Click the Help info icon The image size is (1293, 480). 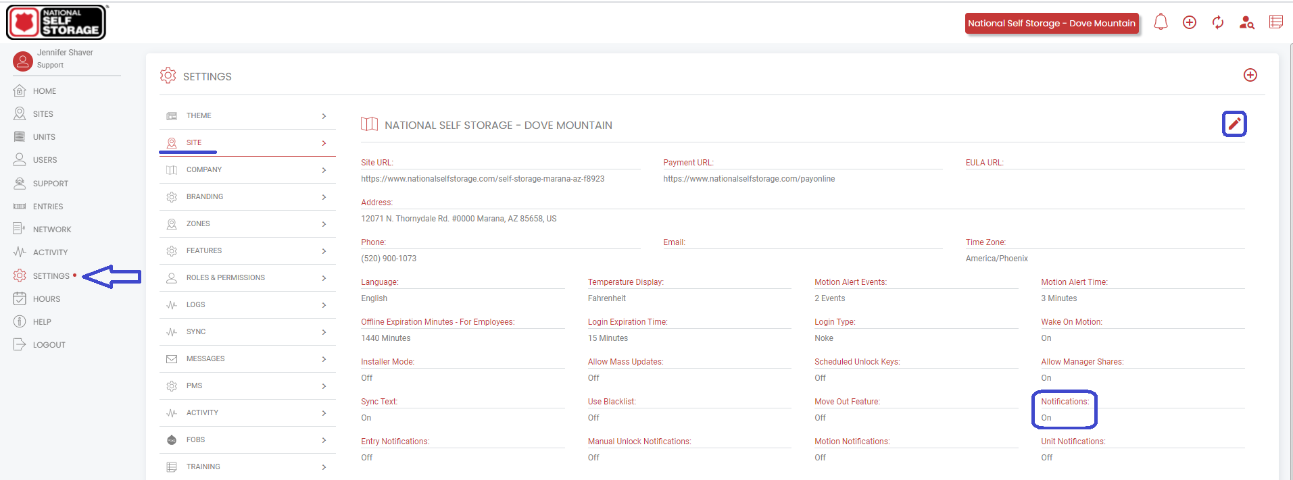(20, 321)
